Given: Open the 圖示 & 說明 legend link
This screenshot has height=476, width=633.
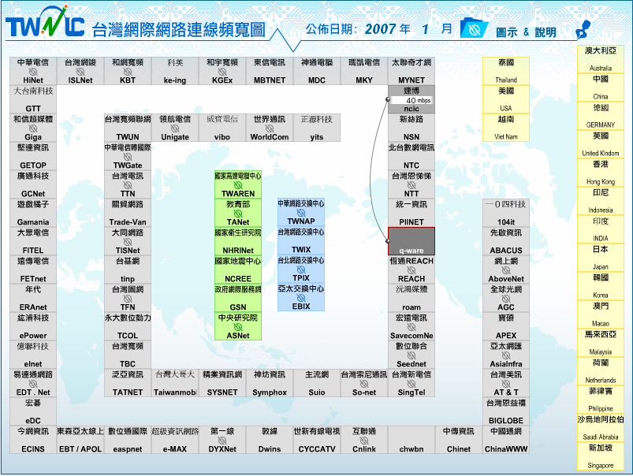Looking at the screenshot, I should pos(526,32).
